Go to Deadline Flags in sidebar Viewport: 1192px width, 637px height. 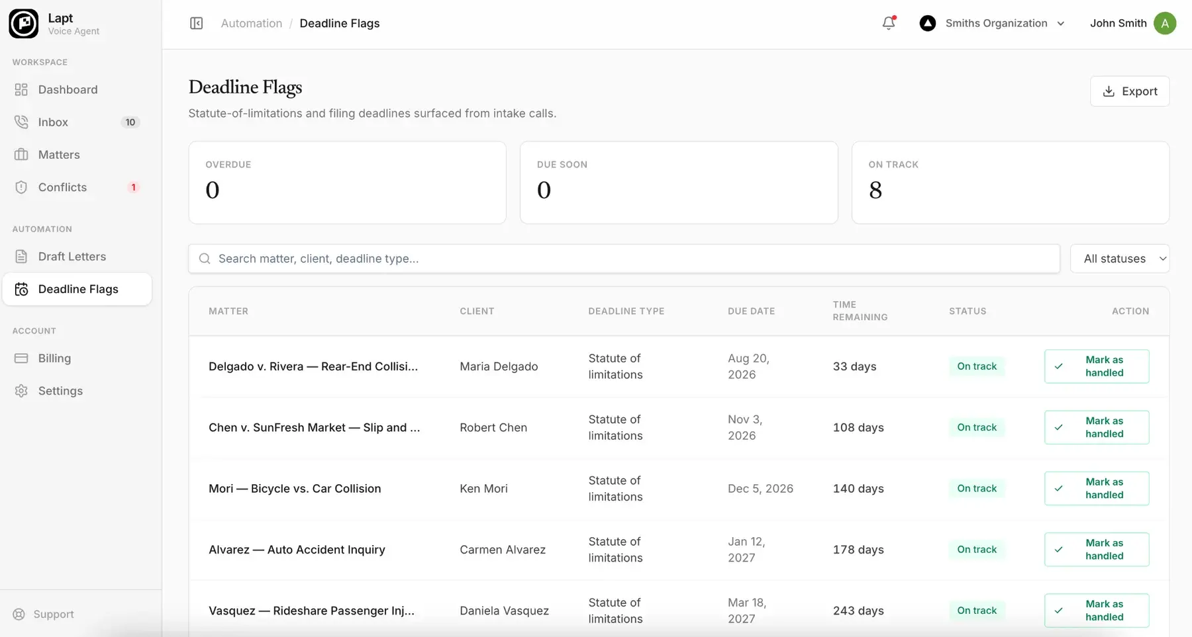(x=77, y=289)
